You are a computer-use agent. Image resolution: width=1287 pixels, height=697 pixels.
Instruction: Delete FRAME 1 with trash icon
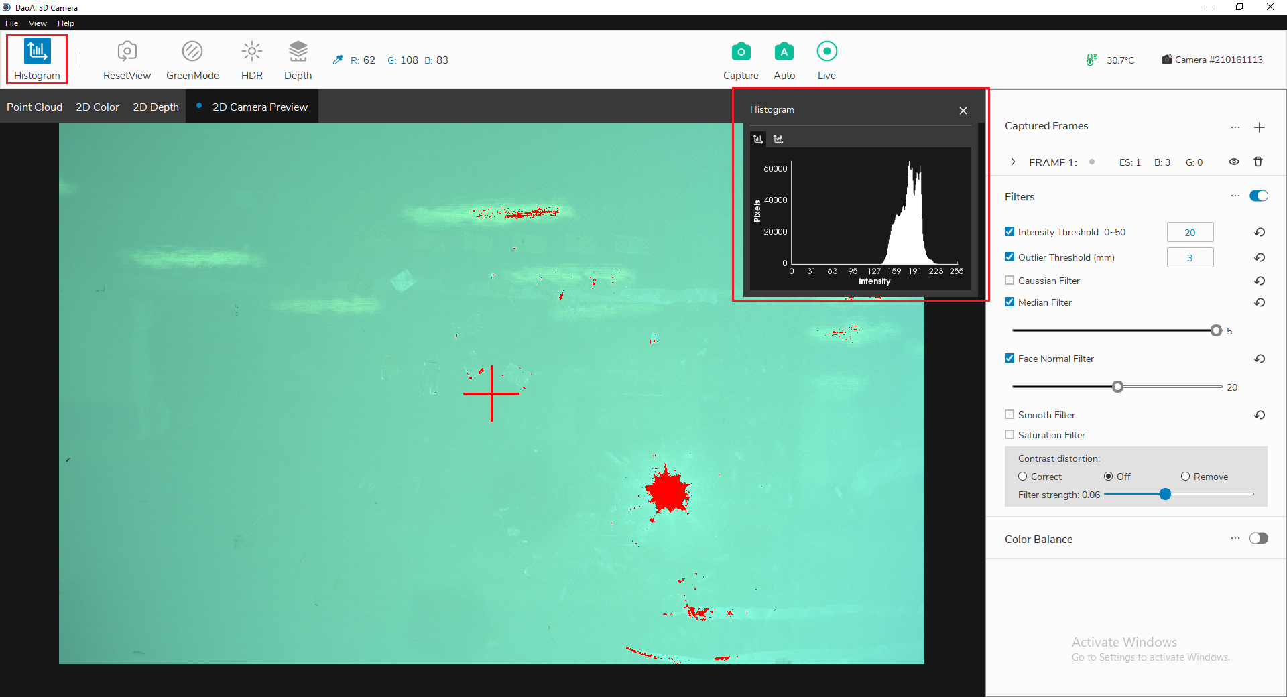tap(1258, 162)
